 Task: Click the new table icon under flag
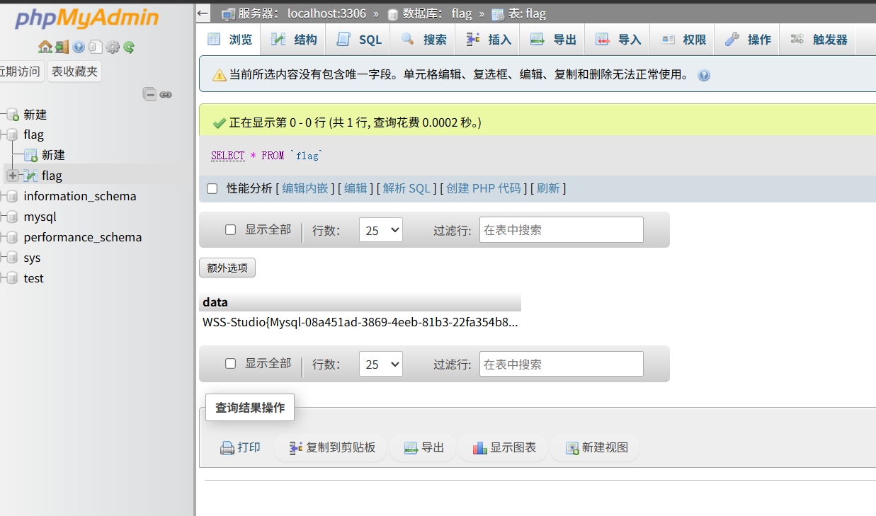point(30,155)
